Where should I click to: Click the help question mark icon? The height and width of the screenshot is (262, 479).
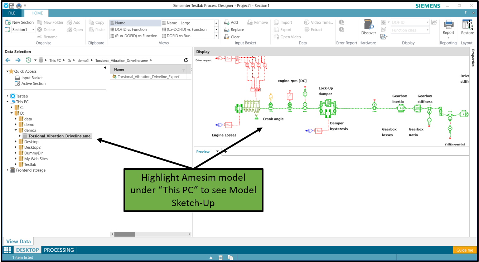click(465, 13)
